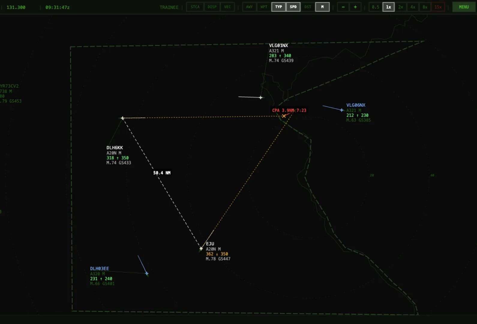
Task: Toggle the STCA alert button
Action: pyautogui.click(x=195, y=7)
